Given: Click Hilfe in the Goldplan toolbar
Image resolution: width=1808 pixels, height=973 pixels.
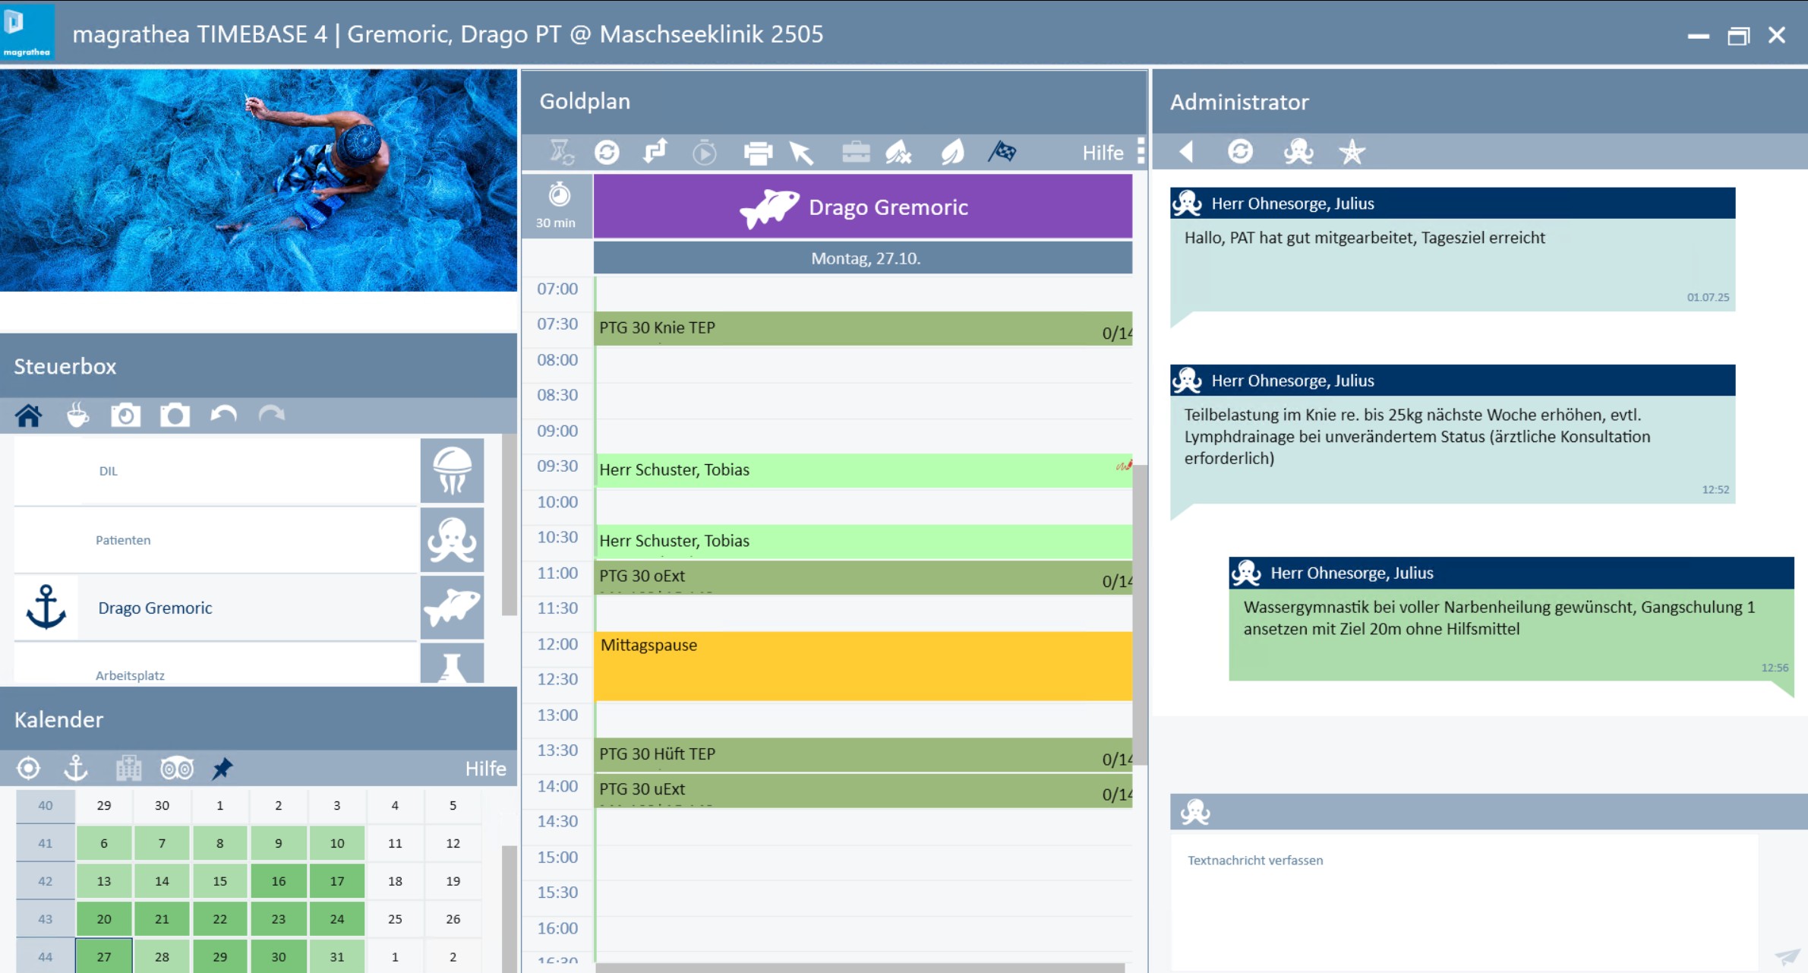Looking at the screenshot, I should [1103, 153].
